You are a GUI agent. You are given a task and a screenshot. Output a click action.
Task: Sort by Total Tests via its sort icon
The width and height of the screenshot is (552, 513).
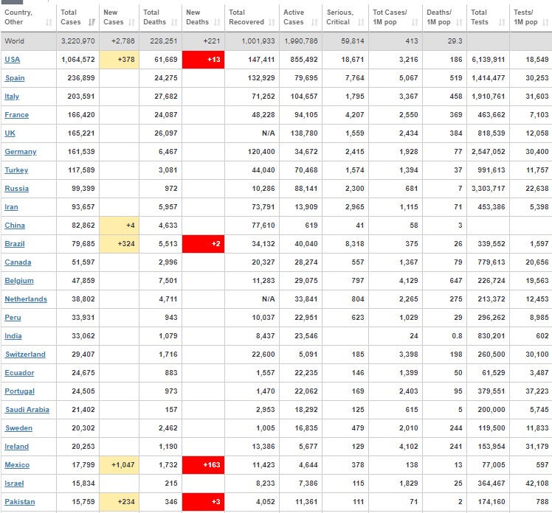pyautogui.click(x=503, y=22)
